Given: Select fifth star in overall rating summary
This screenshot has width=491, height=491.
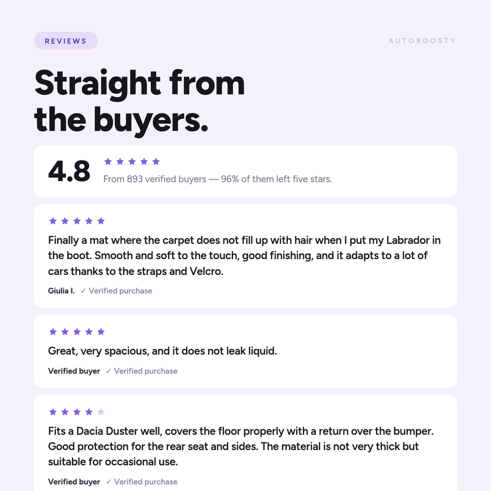Looking at the screenshot, I should tap(156, 161).
